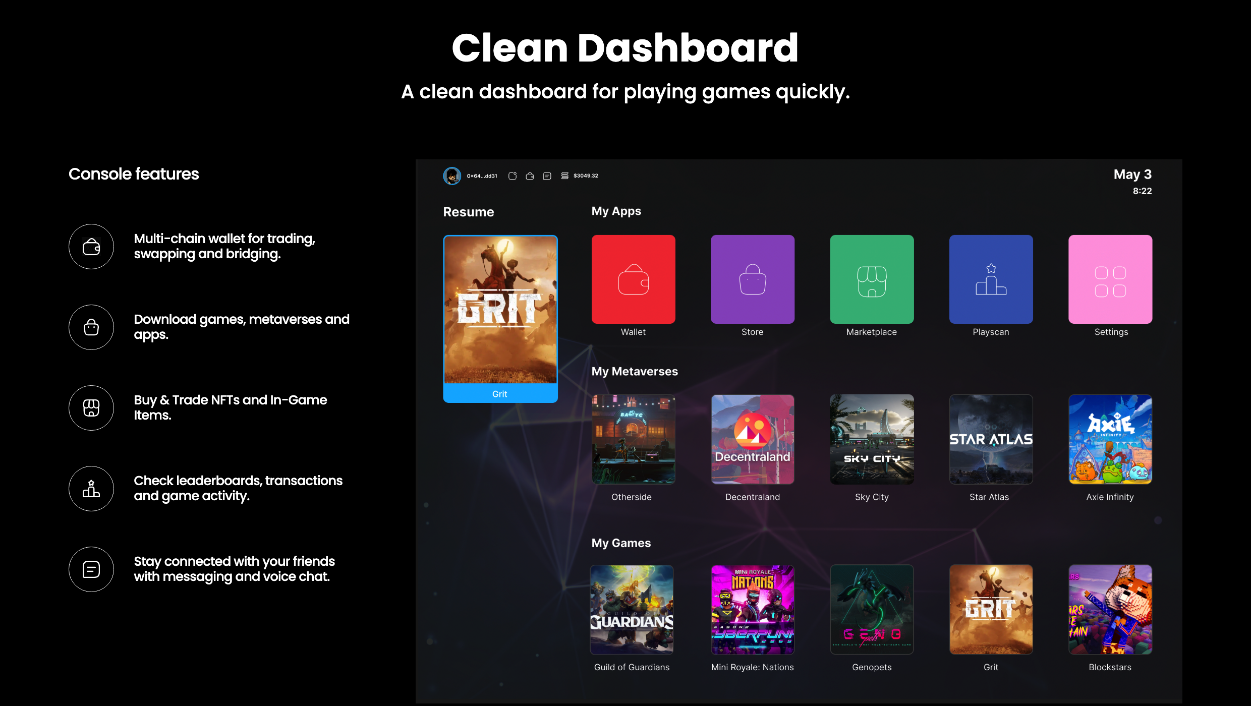Image resolution: width=1251 pixels, height=706 pixels.
Task: Click the storefront icon beside Buy & Trade NFTs
Action: [91, 408]
